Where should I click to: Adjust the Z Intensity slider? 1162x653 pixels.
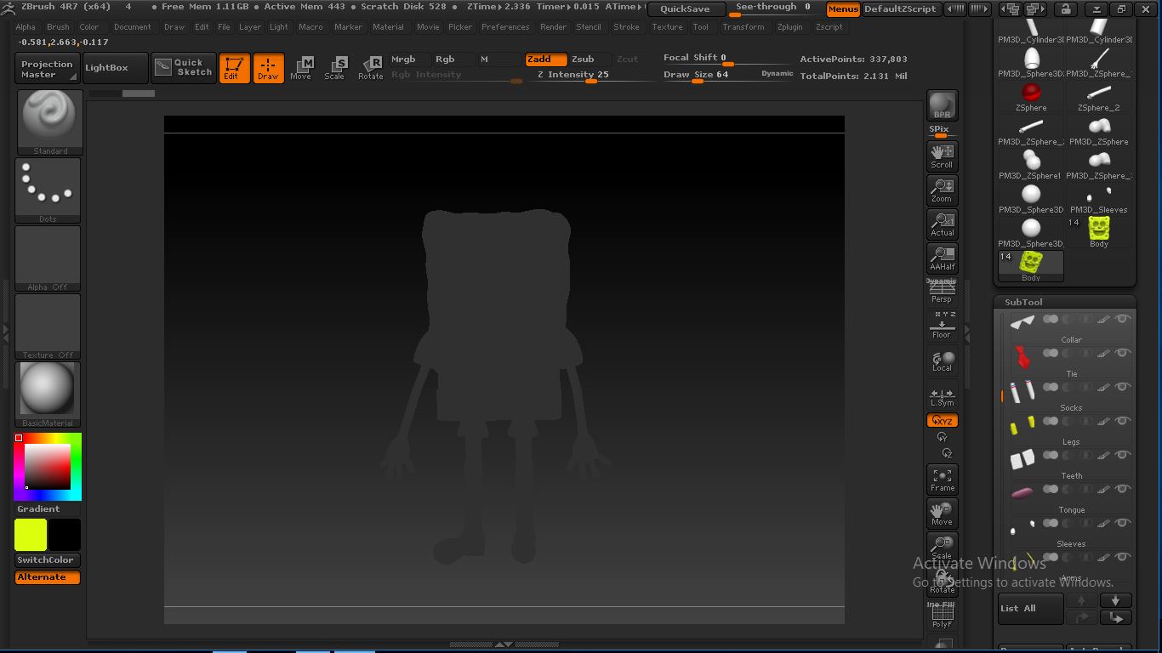tap(590, 76)
